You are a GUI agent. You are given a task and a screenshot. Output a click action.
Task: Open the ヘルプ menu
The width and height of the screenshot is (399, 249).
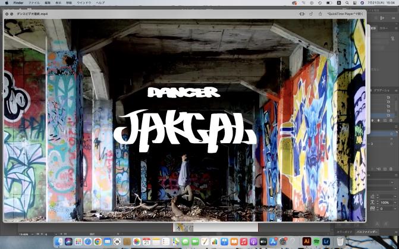click(100, 3)
